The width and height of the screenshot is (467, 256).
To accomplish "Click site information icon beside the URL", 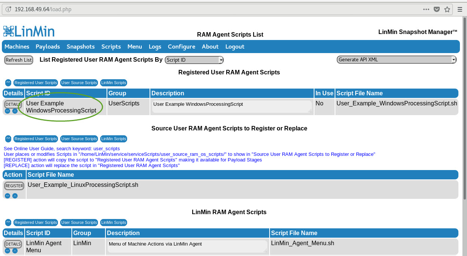I will coord(8,9).
